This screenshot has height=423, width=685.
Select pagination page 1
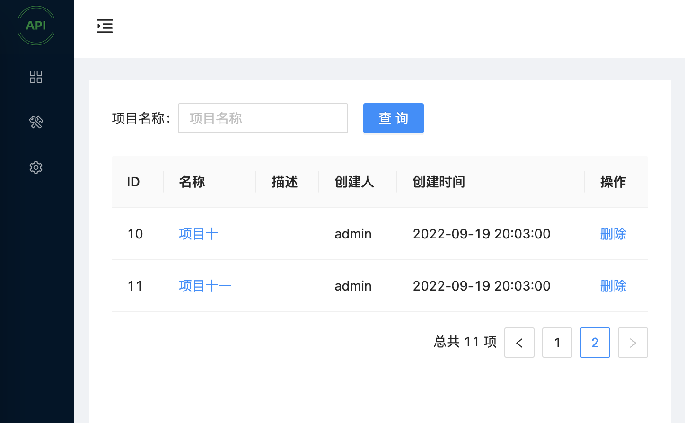point(557,343)
